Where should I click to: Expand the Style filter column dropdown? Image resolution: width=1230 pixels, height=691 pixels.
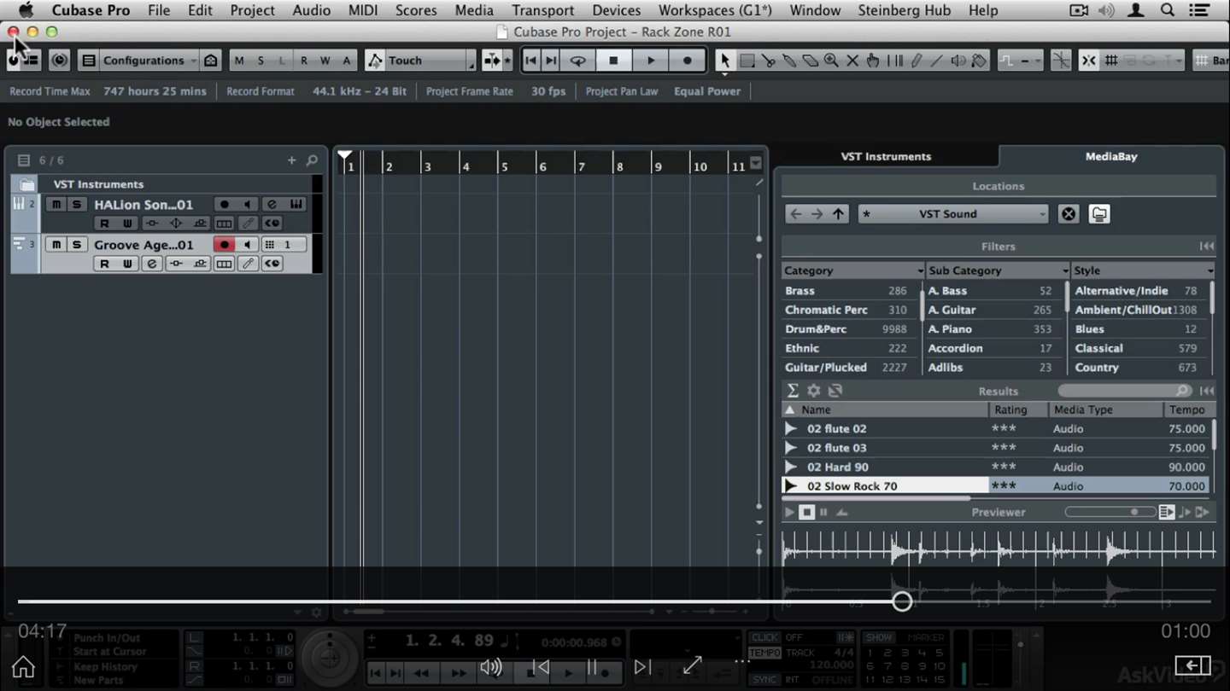click(x=1210, y=271)
